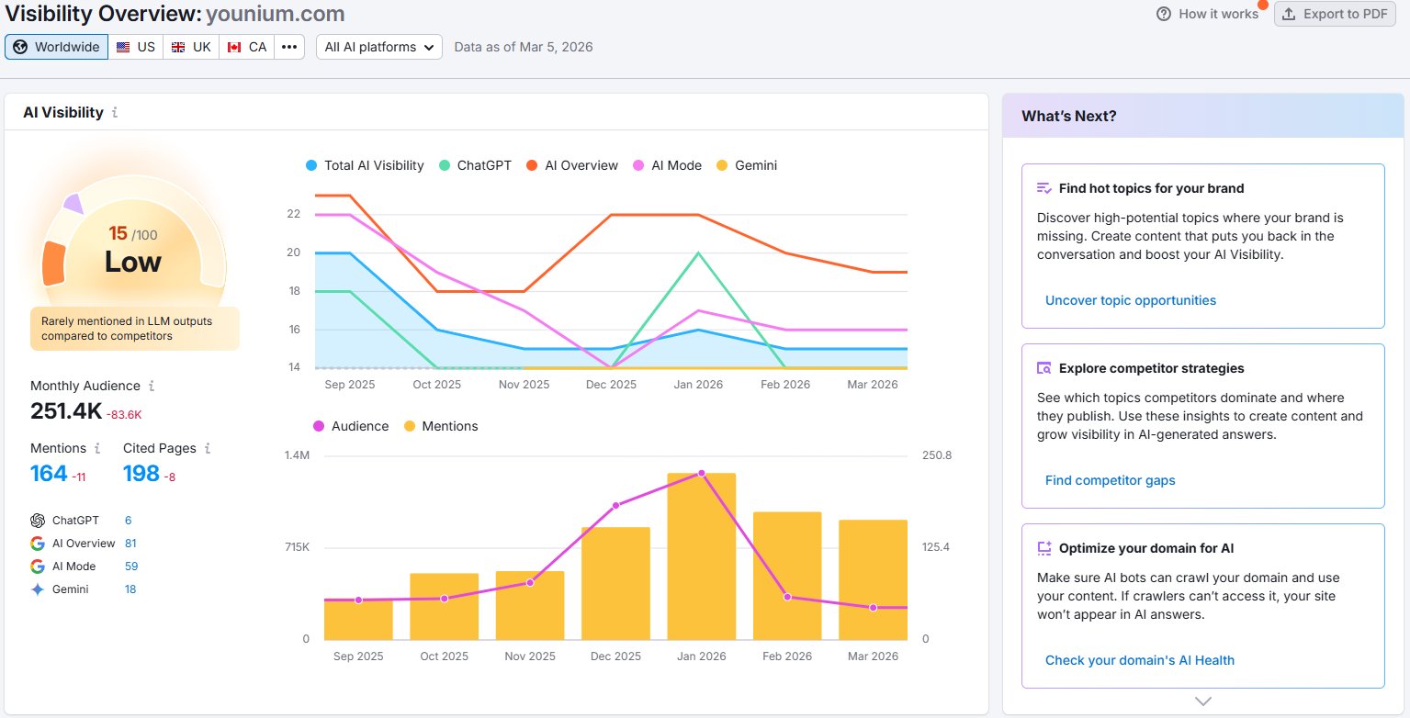Expand What's Next panel with bottom chevron
Viewport: 1410px width, 718px height.
tap(1203, 701)
